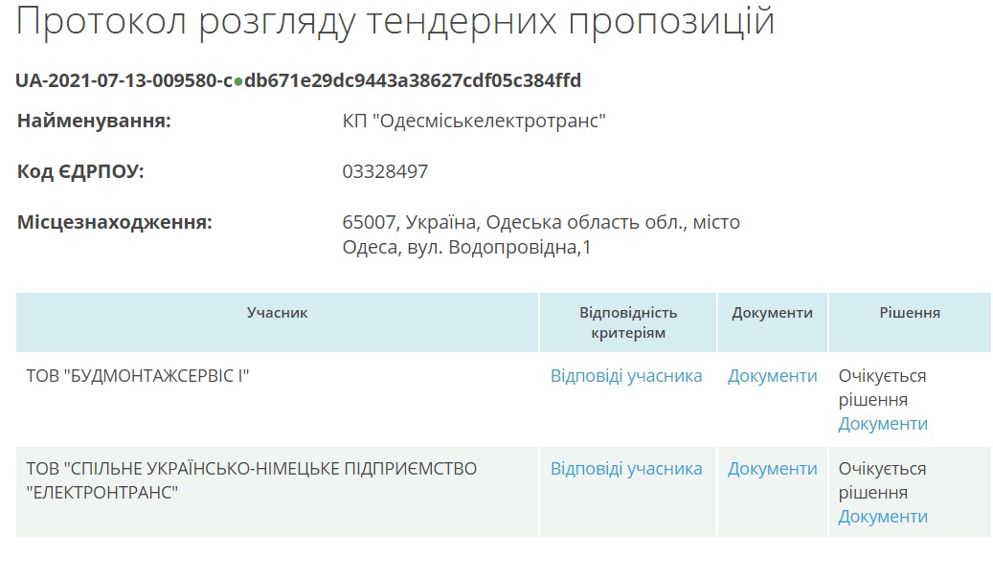Open decision Документи link under БУДМОНТАЖСЕРВІС І

[x=883, y=424]
